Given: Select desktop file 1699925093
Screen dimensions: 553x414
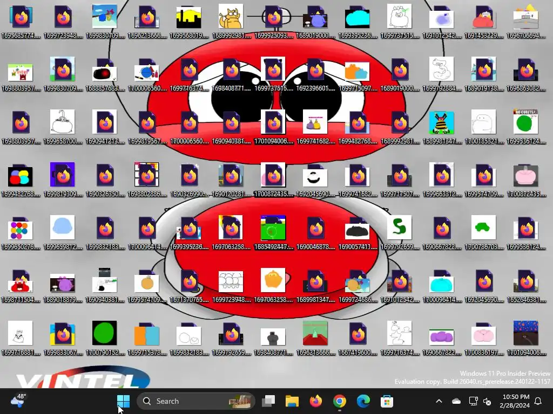Looking at the screenshot, I should (273, 22).
